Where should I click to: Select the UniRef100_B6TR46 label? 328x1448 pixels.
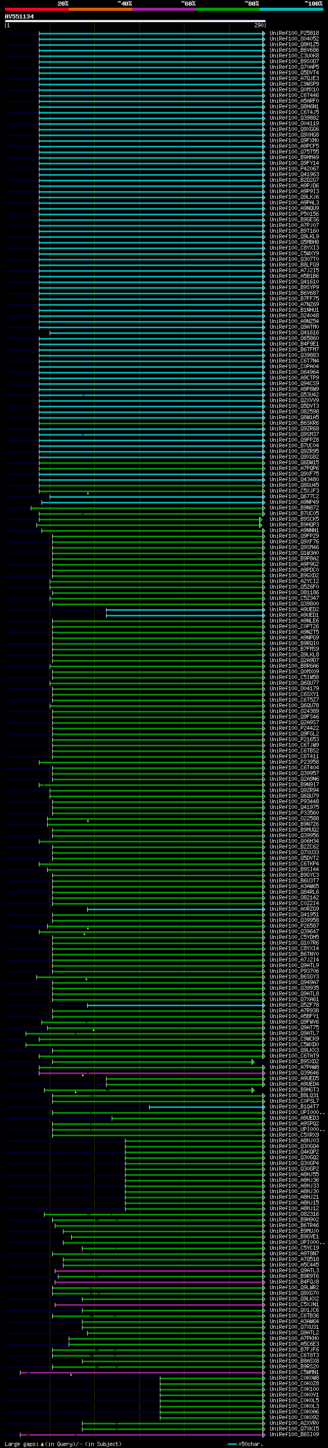point(294,1226)
